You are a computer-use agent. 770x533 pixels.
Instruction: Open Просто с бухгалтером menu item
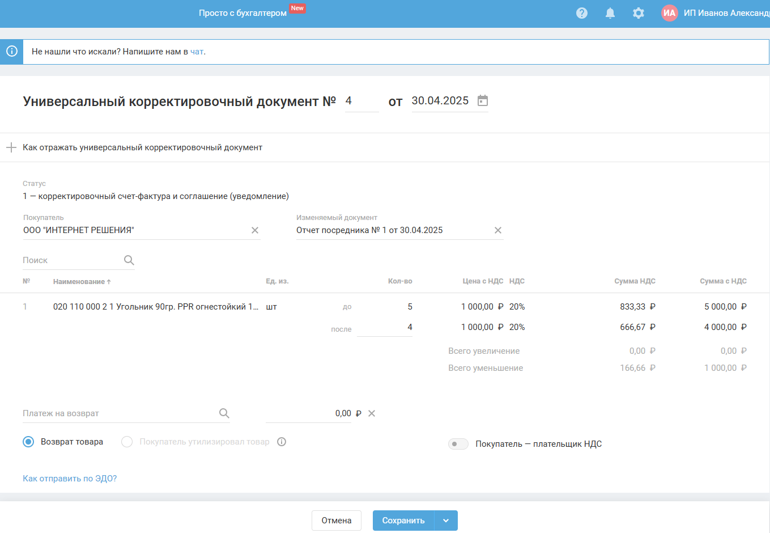[243, 13]
